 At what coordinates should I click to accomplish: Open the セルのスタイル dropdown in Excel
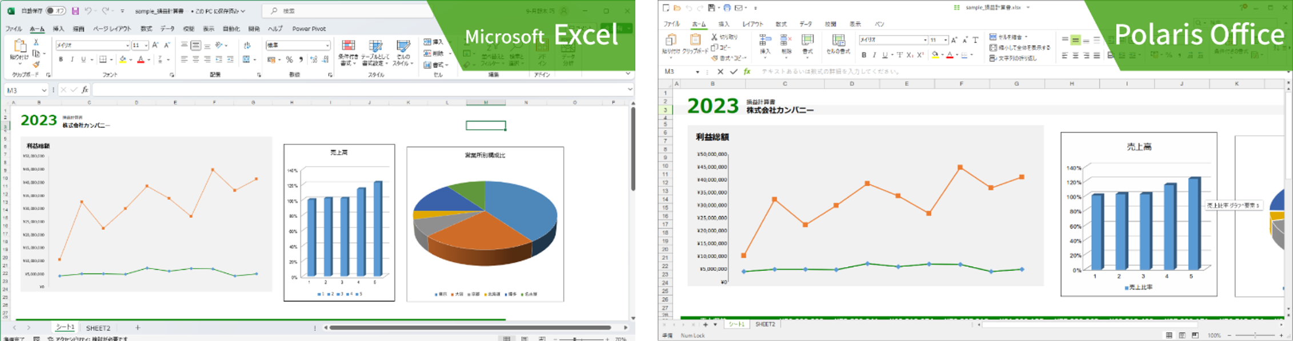pyautogui.click(x=403, y=53)
